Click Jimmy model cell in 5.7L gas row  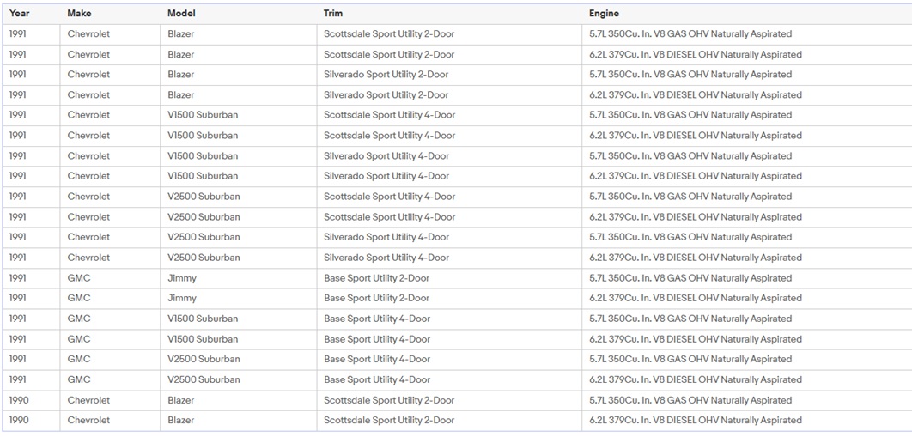[x=182, y=278]
